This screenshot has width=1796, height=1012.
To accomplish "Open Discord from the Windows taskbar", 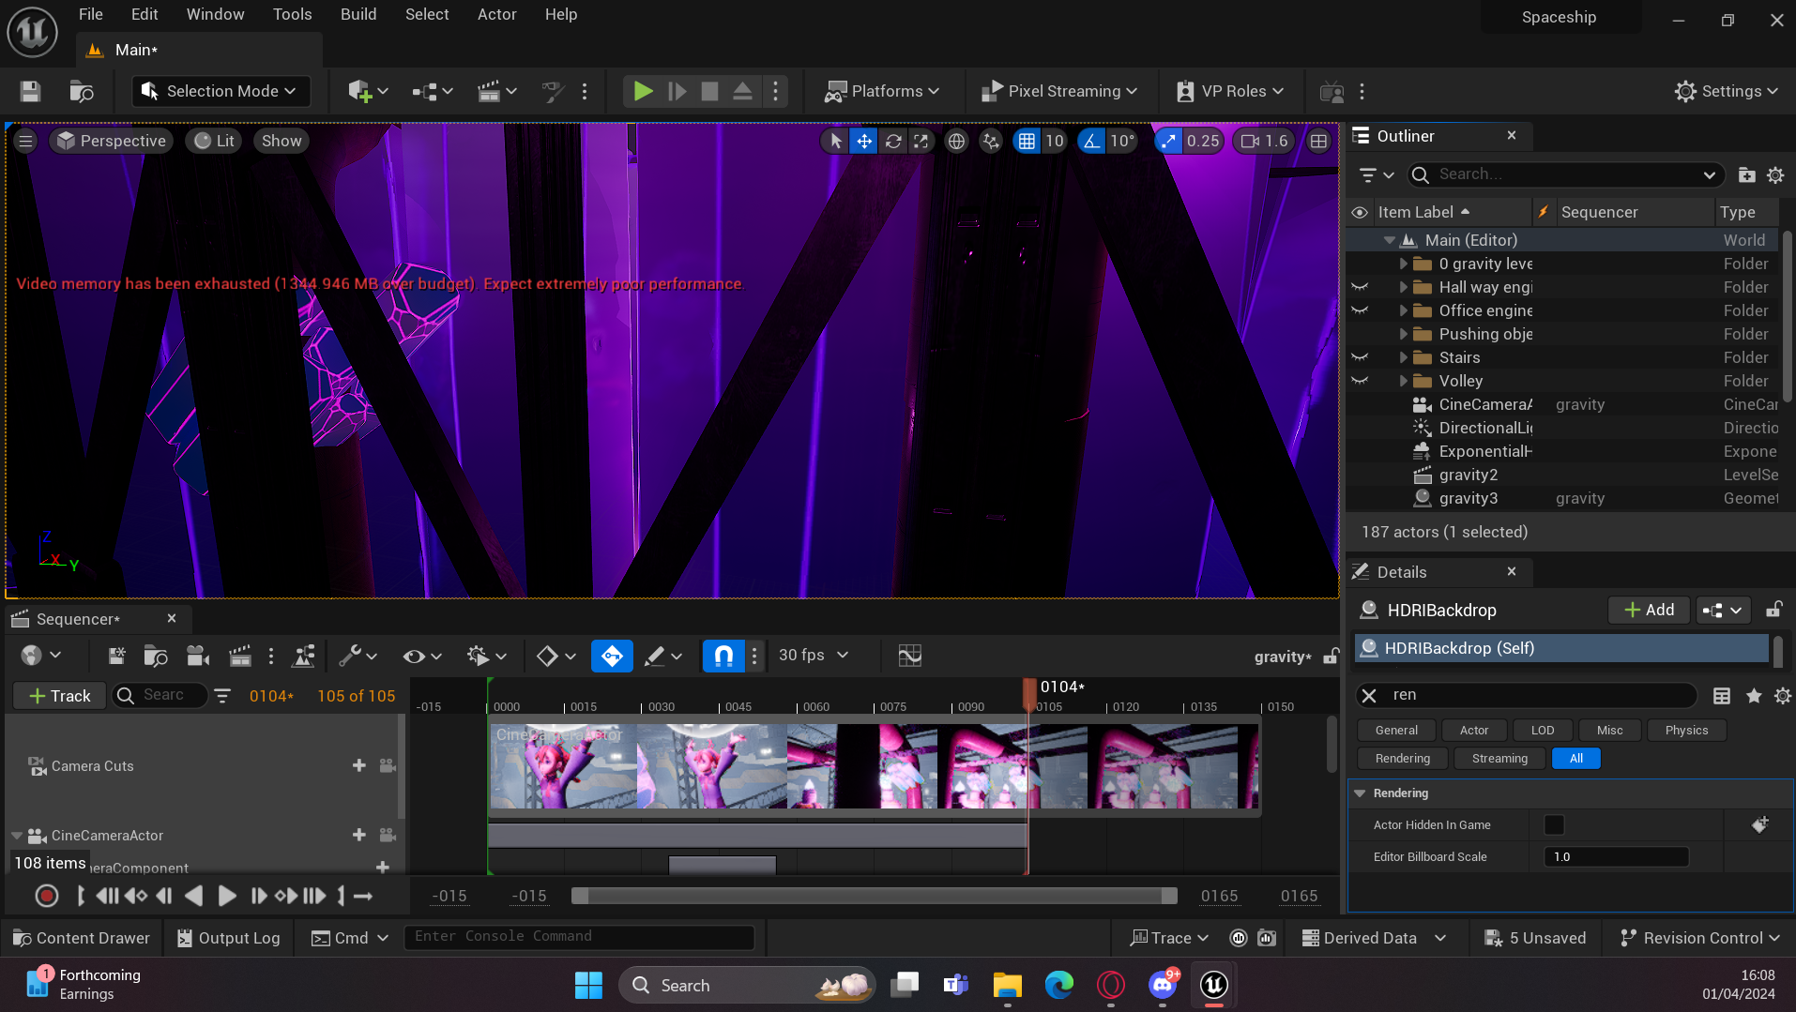I will (1163, 985).
